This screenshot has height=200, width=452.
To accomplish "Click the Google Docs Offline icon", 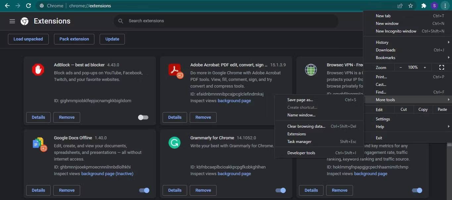I will (39, 143).
